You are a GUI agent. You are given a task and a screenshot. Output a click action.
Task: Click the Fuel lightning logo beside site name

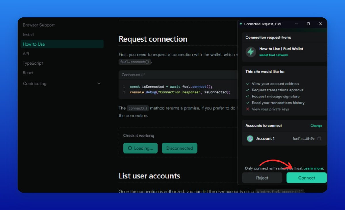coord(251,52)
